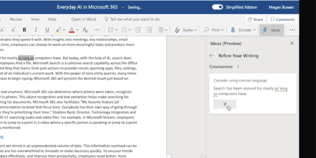This screenshot has height=158, width=316.
Task: Click the document title Everyday AI in Microsoft 365
Action: [87, 7]
